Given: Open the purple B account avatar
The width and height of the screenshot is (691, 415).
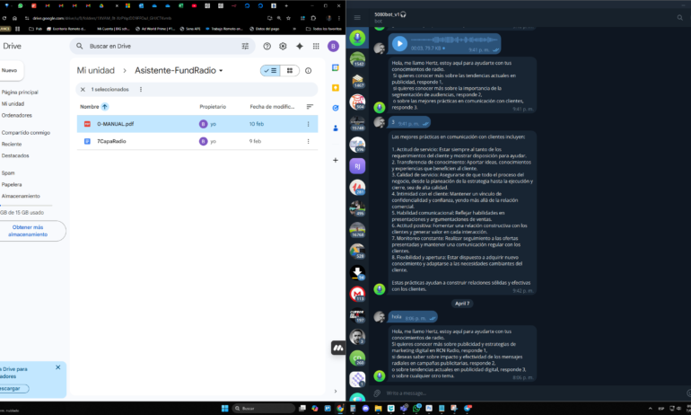Looking at the screenshot, I should (x=333, y=46).
